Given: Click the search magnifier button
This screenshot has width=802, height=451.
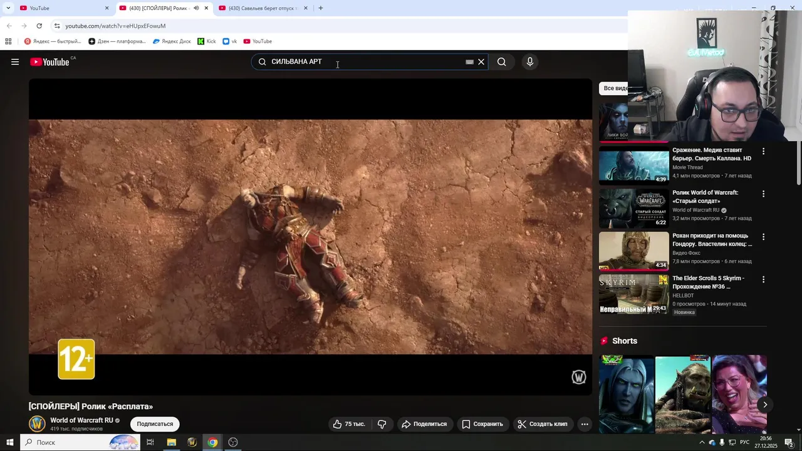Looking at the screenshot, I should pos(501,62).
